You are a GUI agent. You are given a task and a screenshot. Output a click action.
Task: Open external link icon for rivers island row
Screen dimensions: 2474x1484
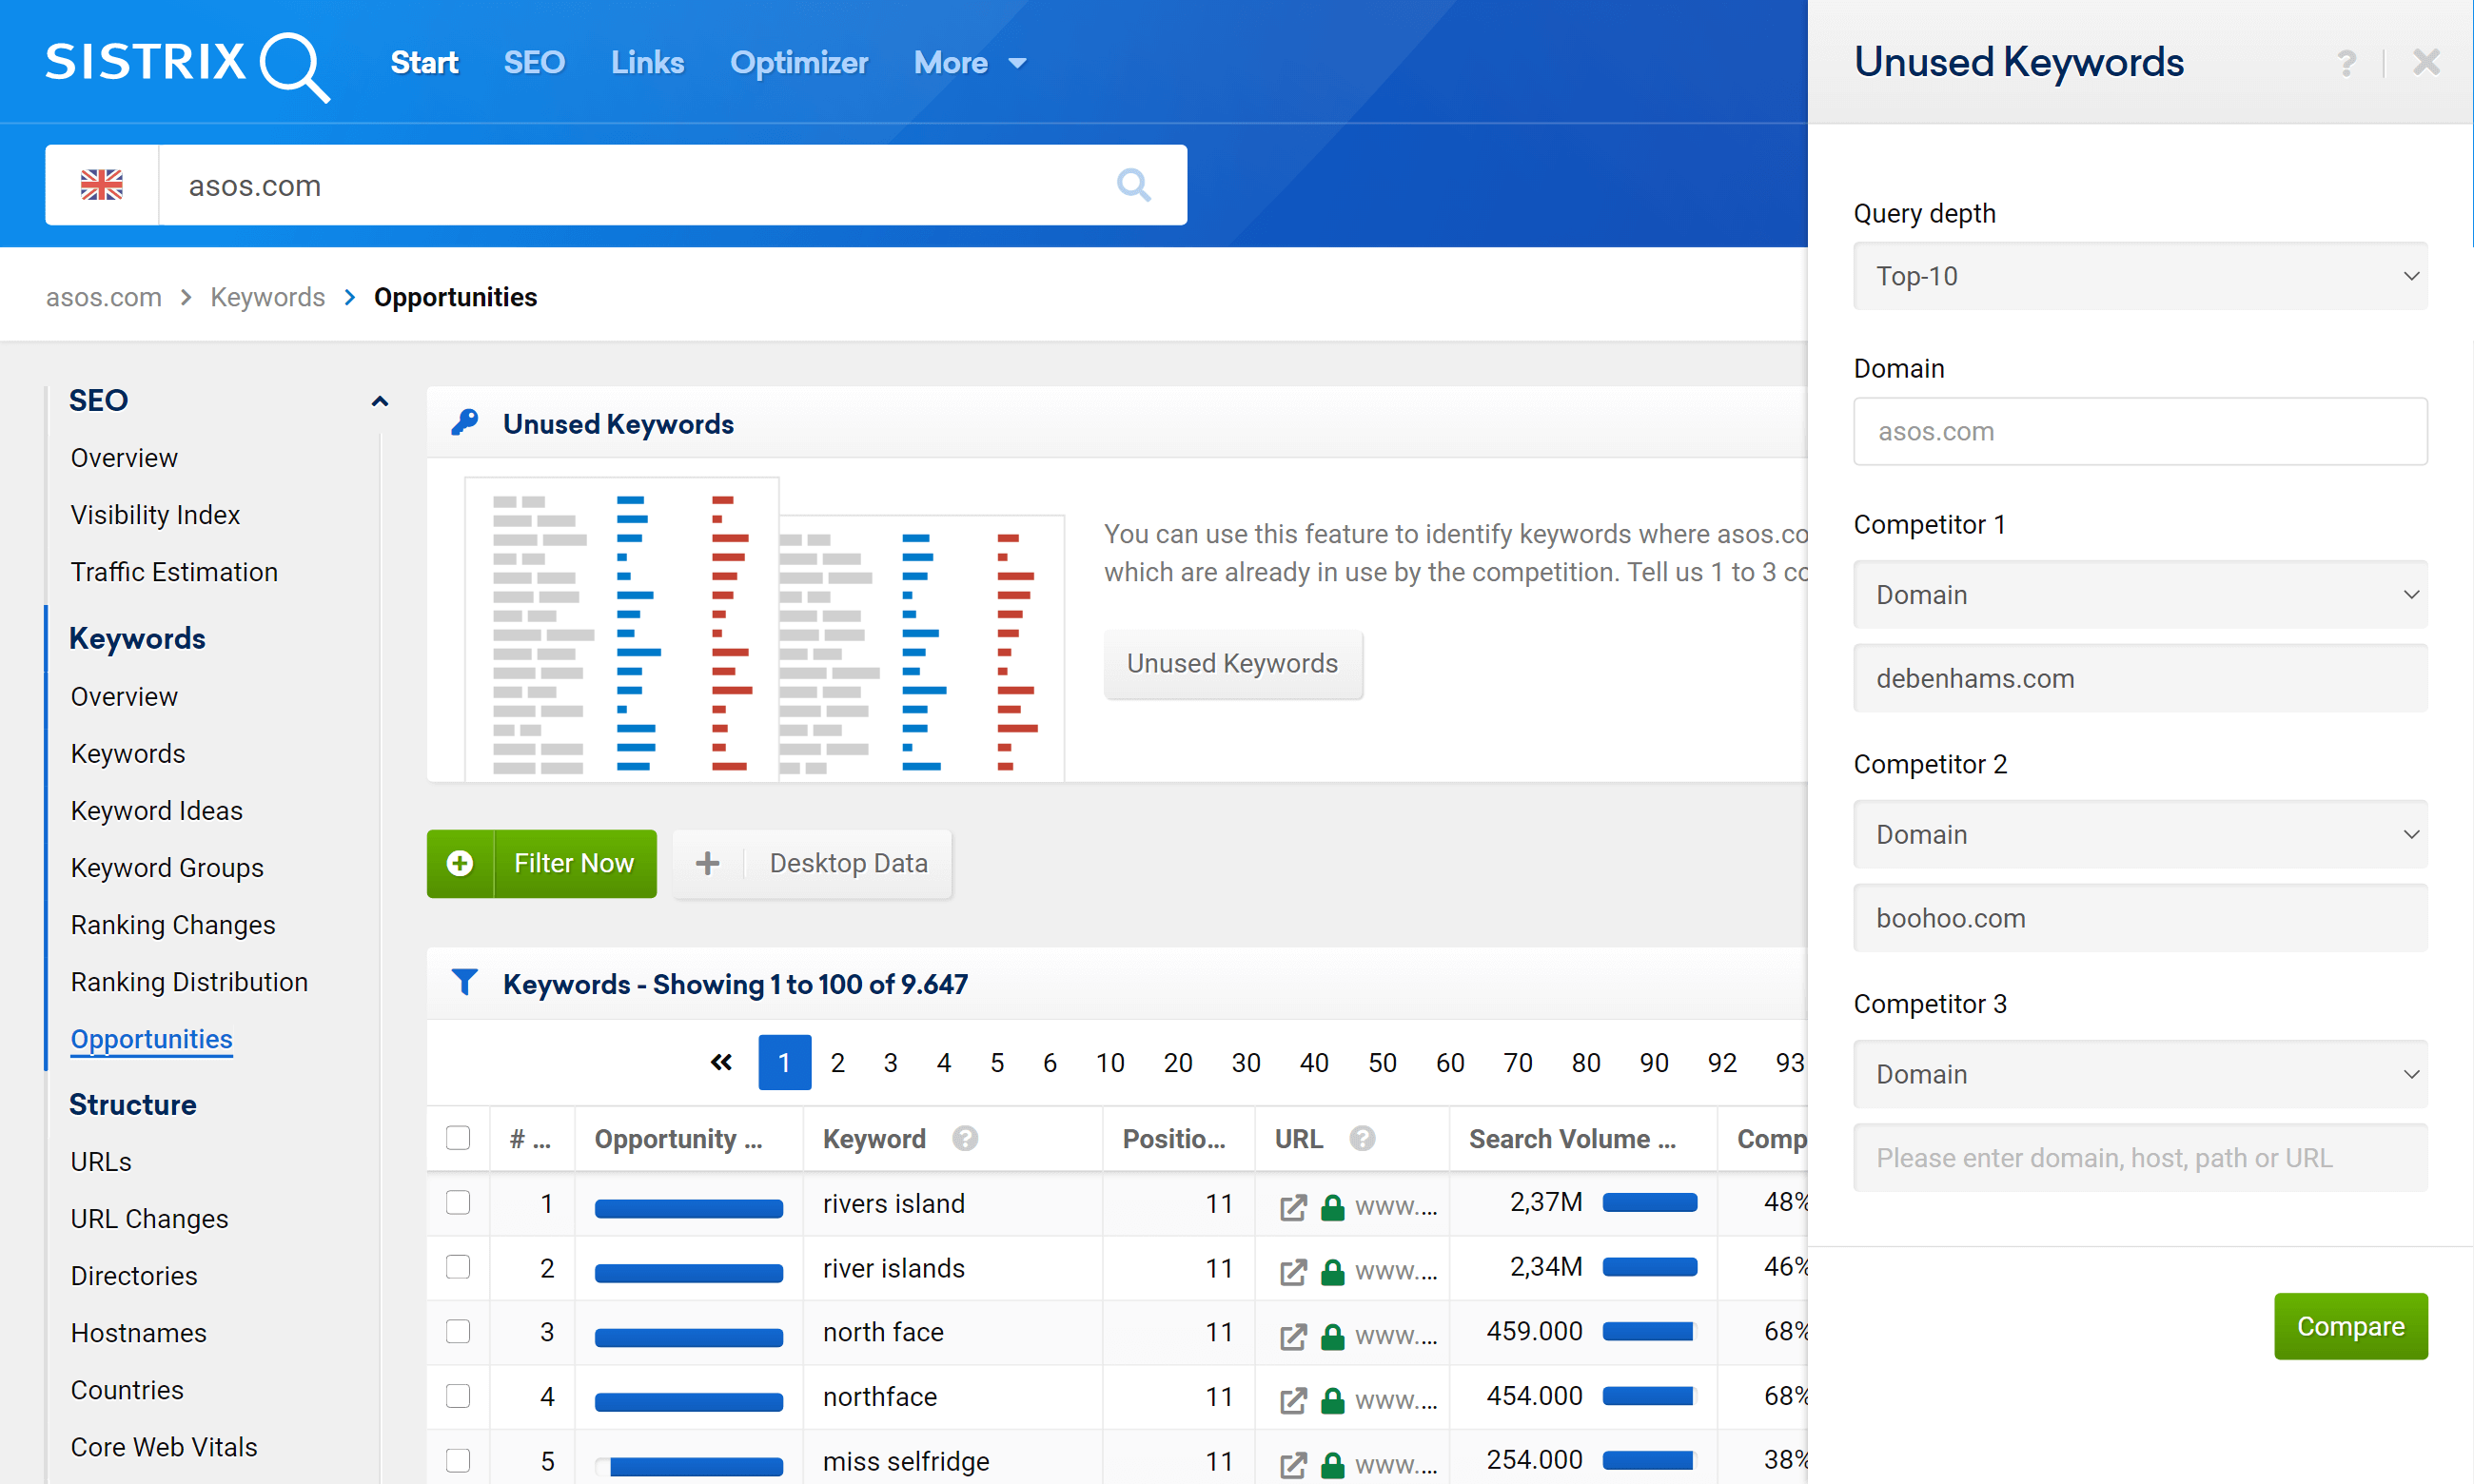(1293, 1207)
